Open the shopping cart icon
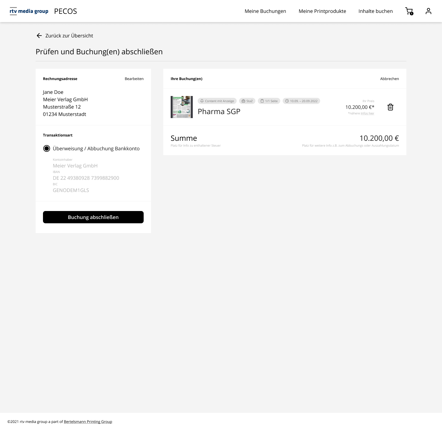442x430 pixels. [409, 11]
